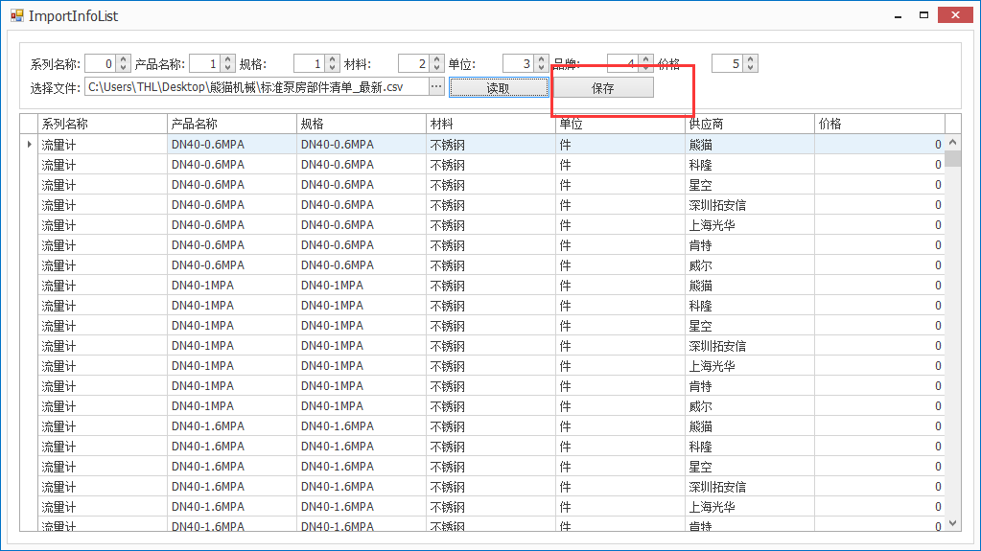Image resolution: width=981 pixels, height=551 pixels.
Task: Select the current-row indicator arrow header
Action: coord(29,145)
